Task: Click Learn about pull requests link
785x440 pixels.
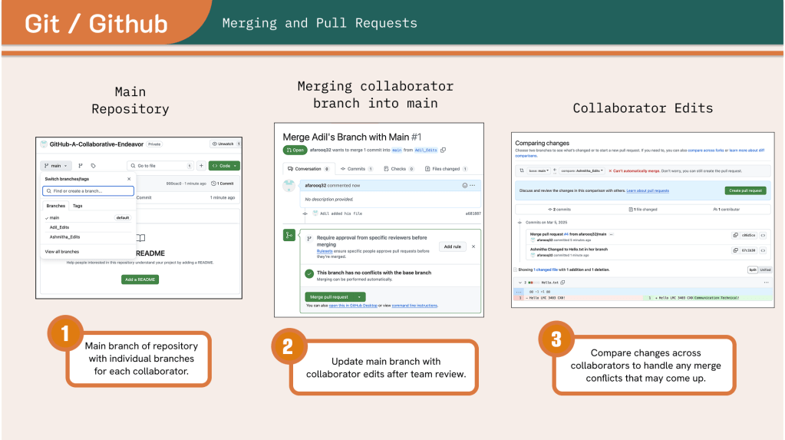Action: 648,191
